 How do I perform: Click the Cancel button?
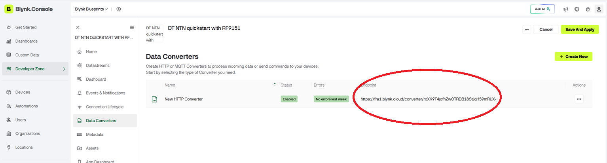[546, 30]
